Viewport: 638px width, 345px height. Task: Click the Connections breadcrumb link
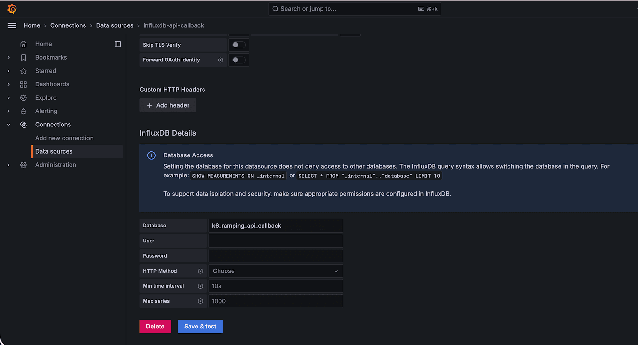(x=68, y=25)
